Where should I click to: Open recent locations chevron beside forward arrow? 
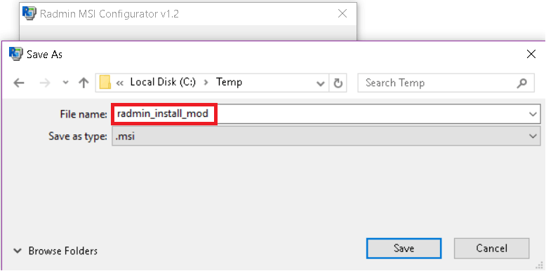65,83
